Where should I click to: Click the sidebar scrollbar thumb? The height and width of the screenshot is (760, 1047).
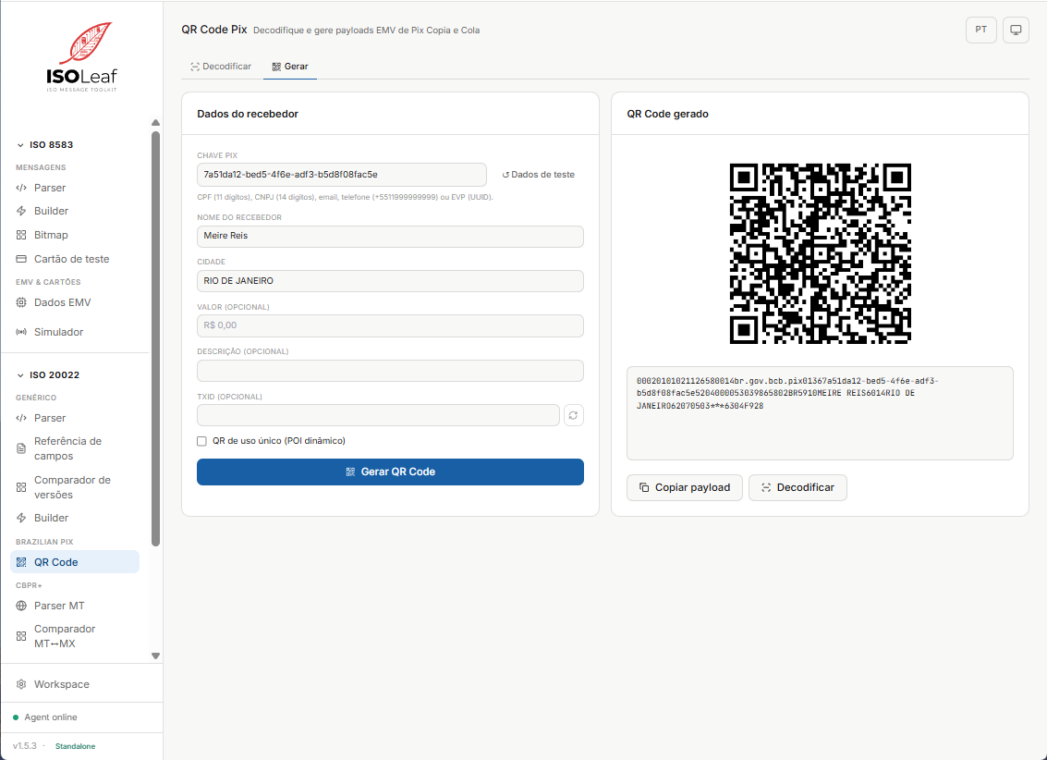tap(155, 338)
